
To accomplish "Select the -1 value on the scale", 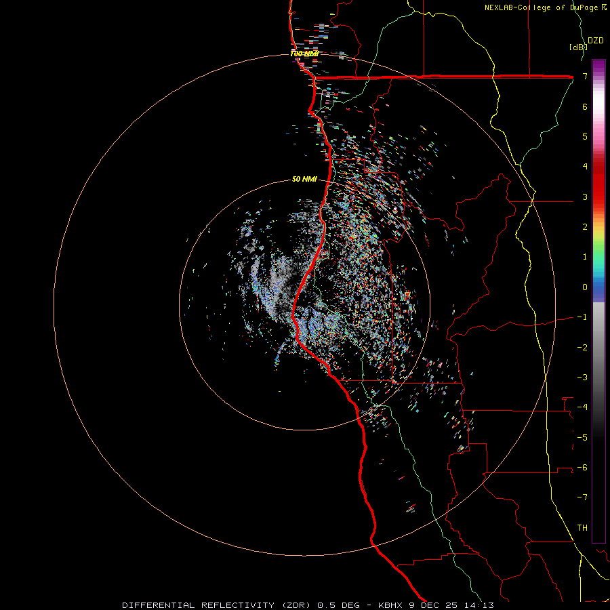I will (x=582, y=317).
